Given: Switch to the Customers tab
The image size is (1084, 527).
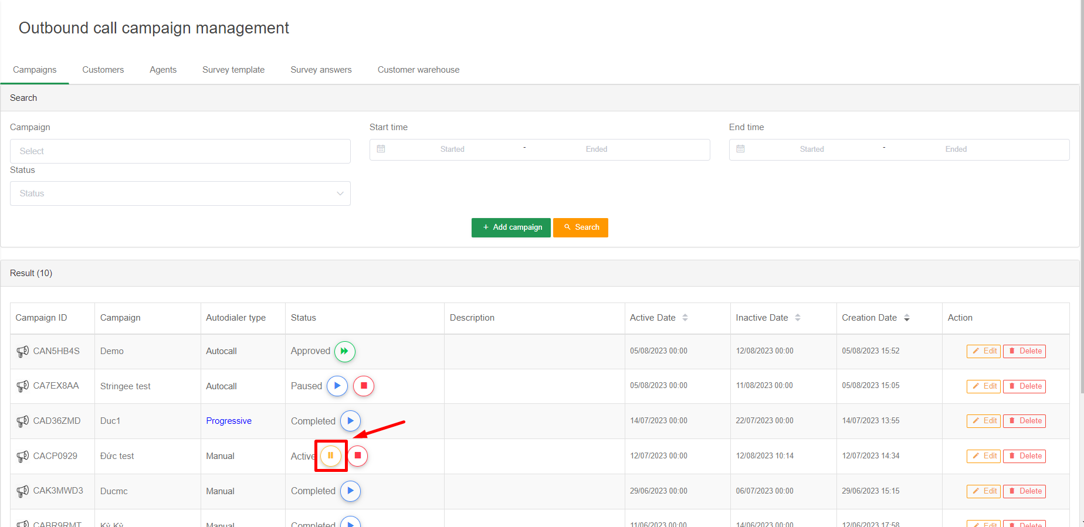Looking at the screenshot, I should 103,70.
